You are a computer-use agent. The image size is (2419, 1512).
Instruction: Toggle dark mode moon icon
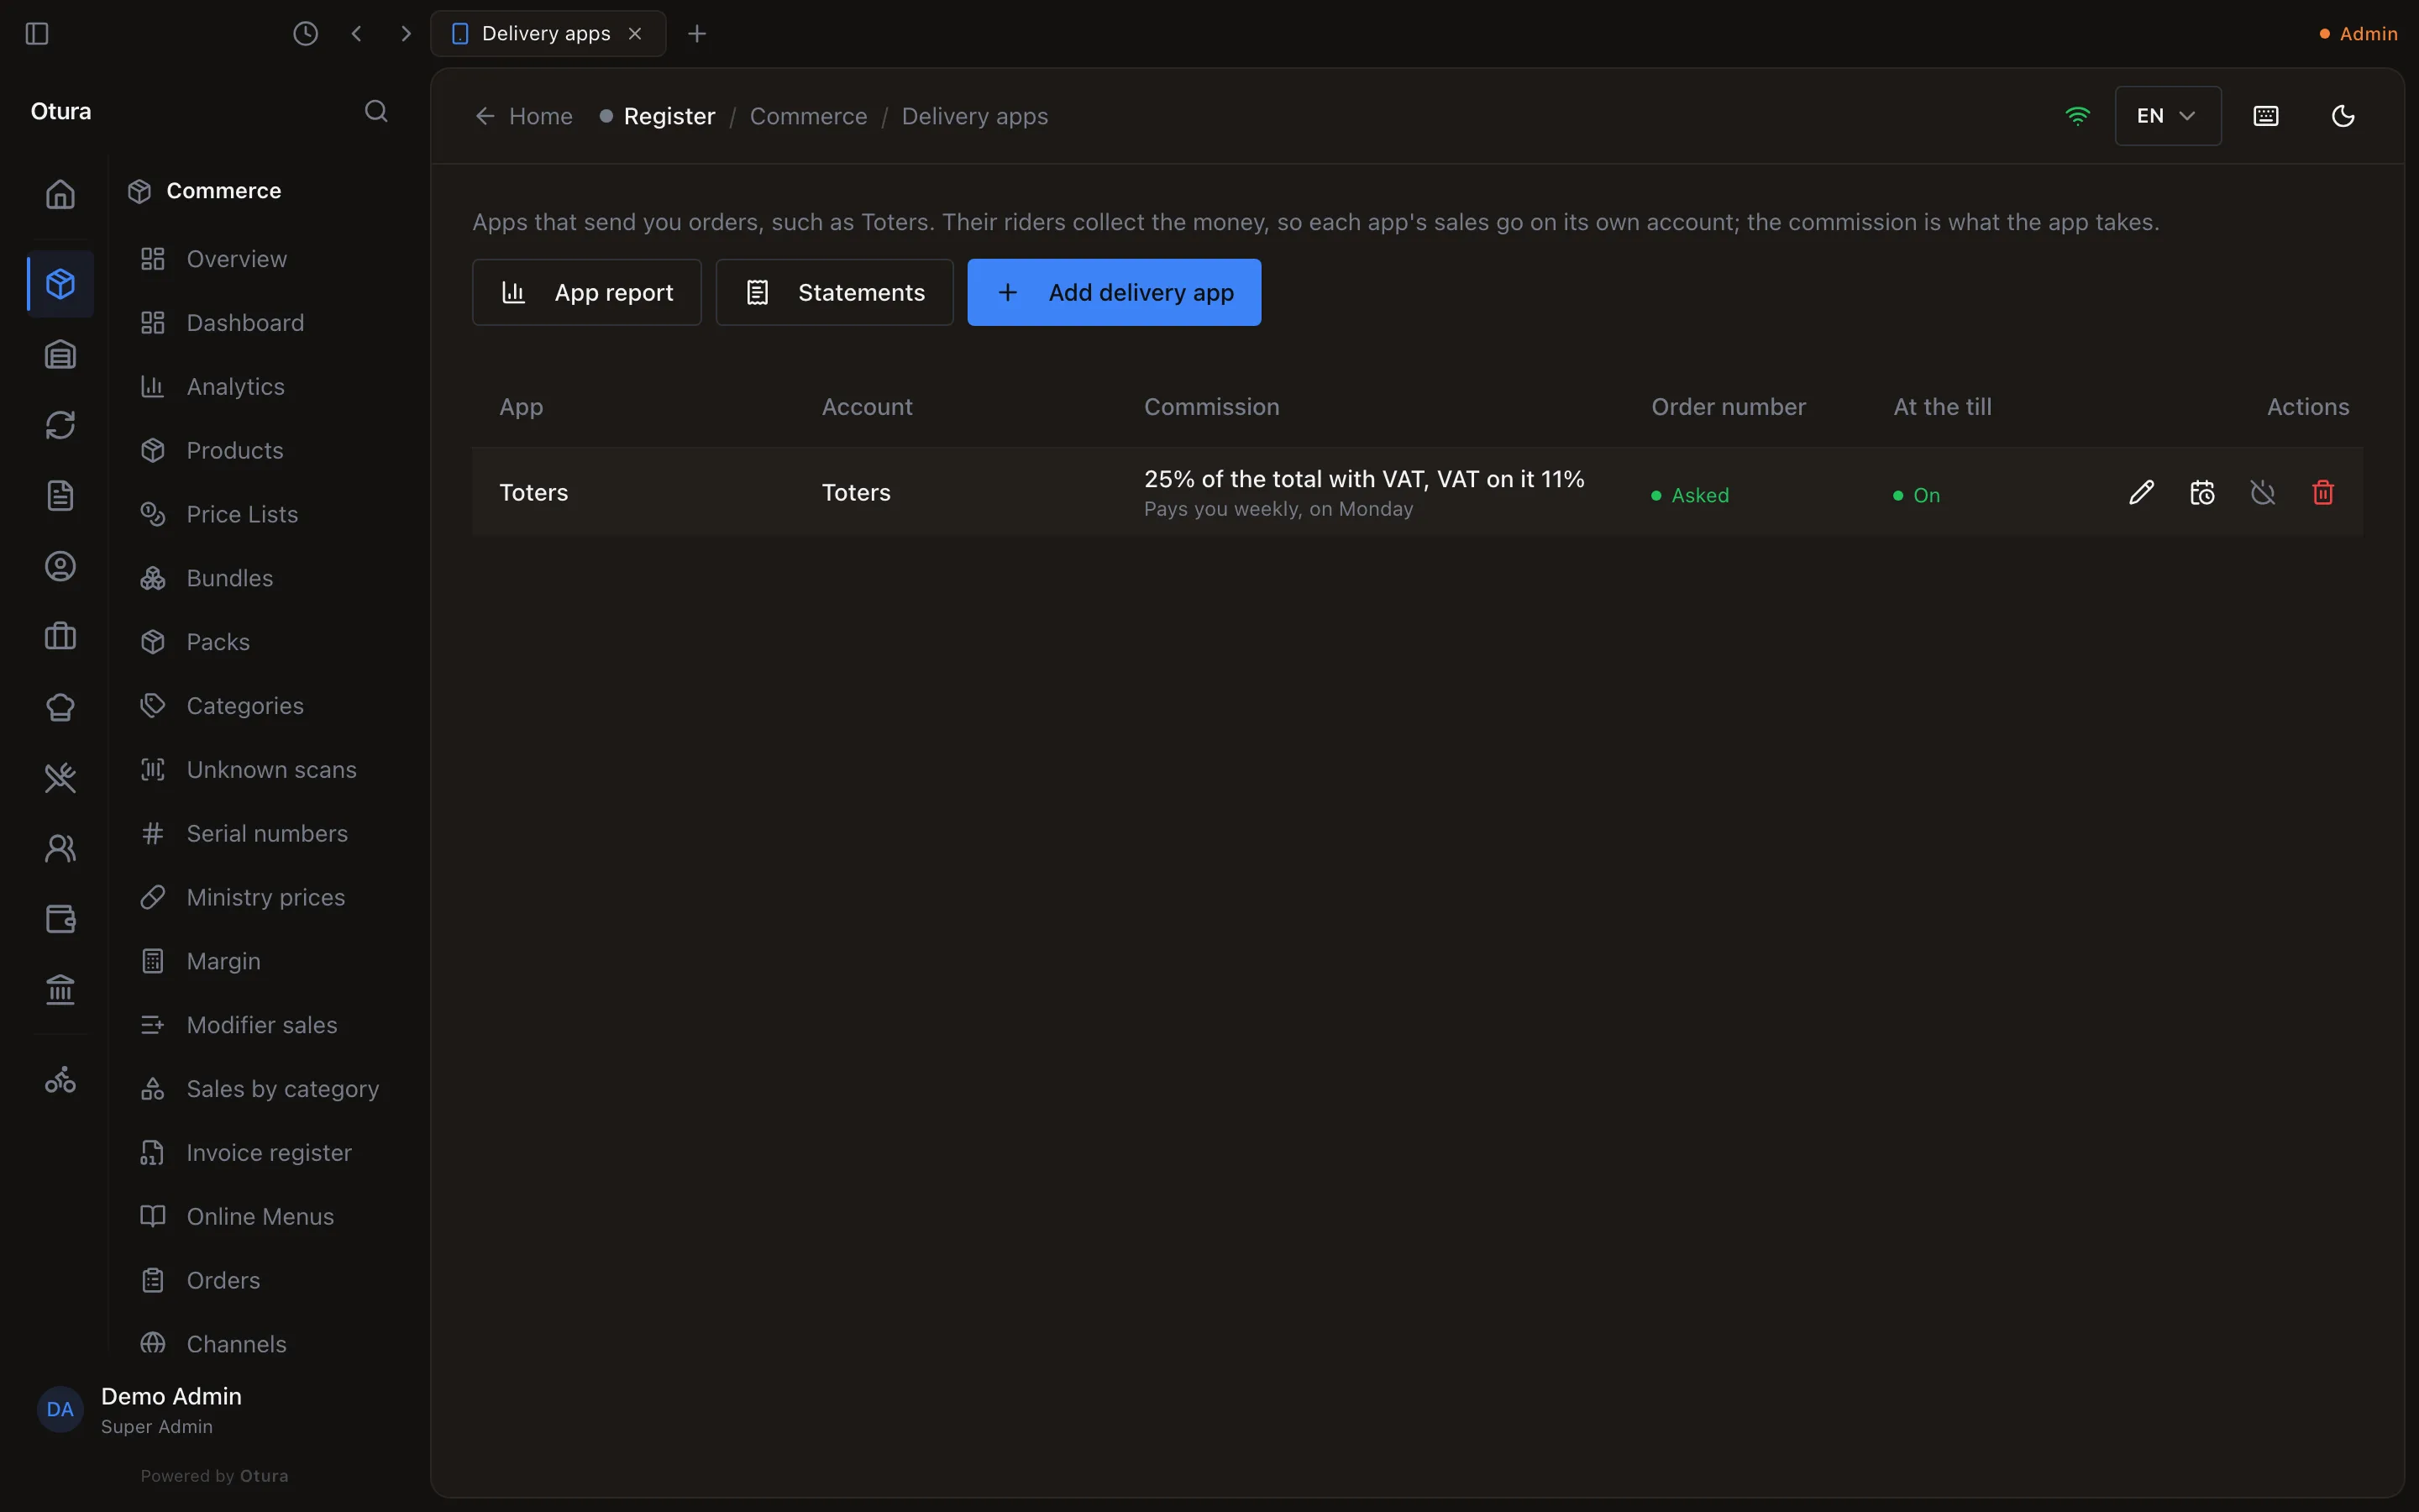(2343, 116)
